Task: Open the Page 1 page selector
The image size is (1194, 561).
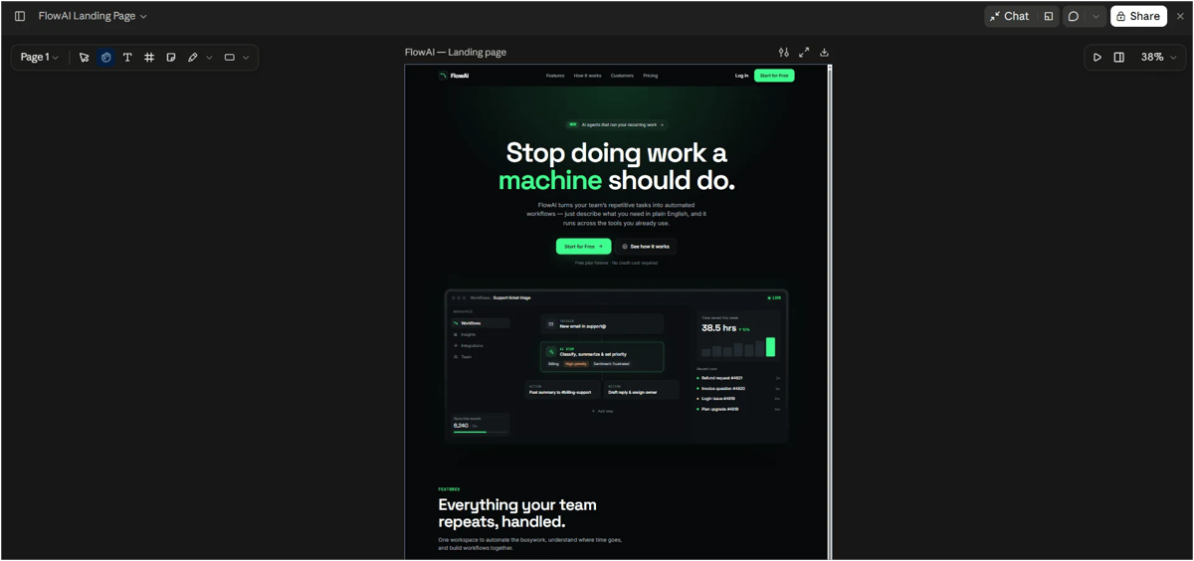Action: point(40,57)
